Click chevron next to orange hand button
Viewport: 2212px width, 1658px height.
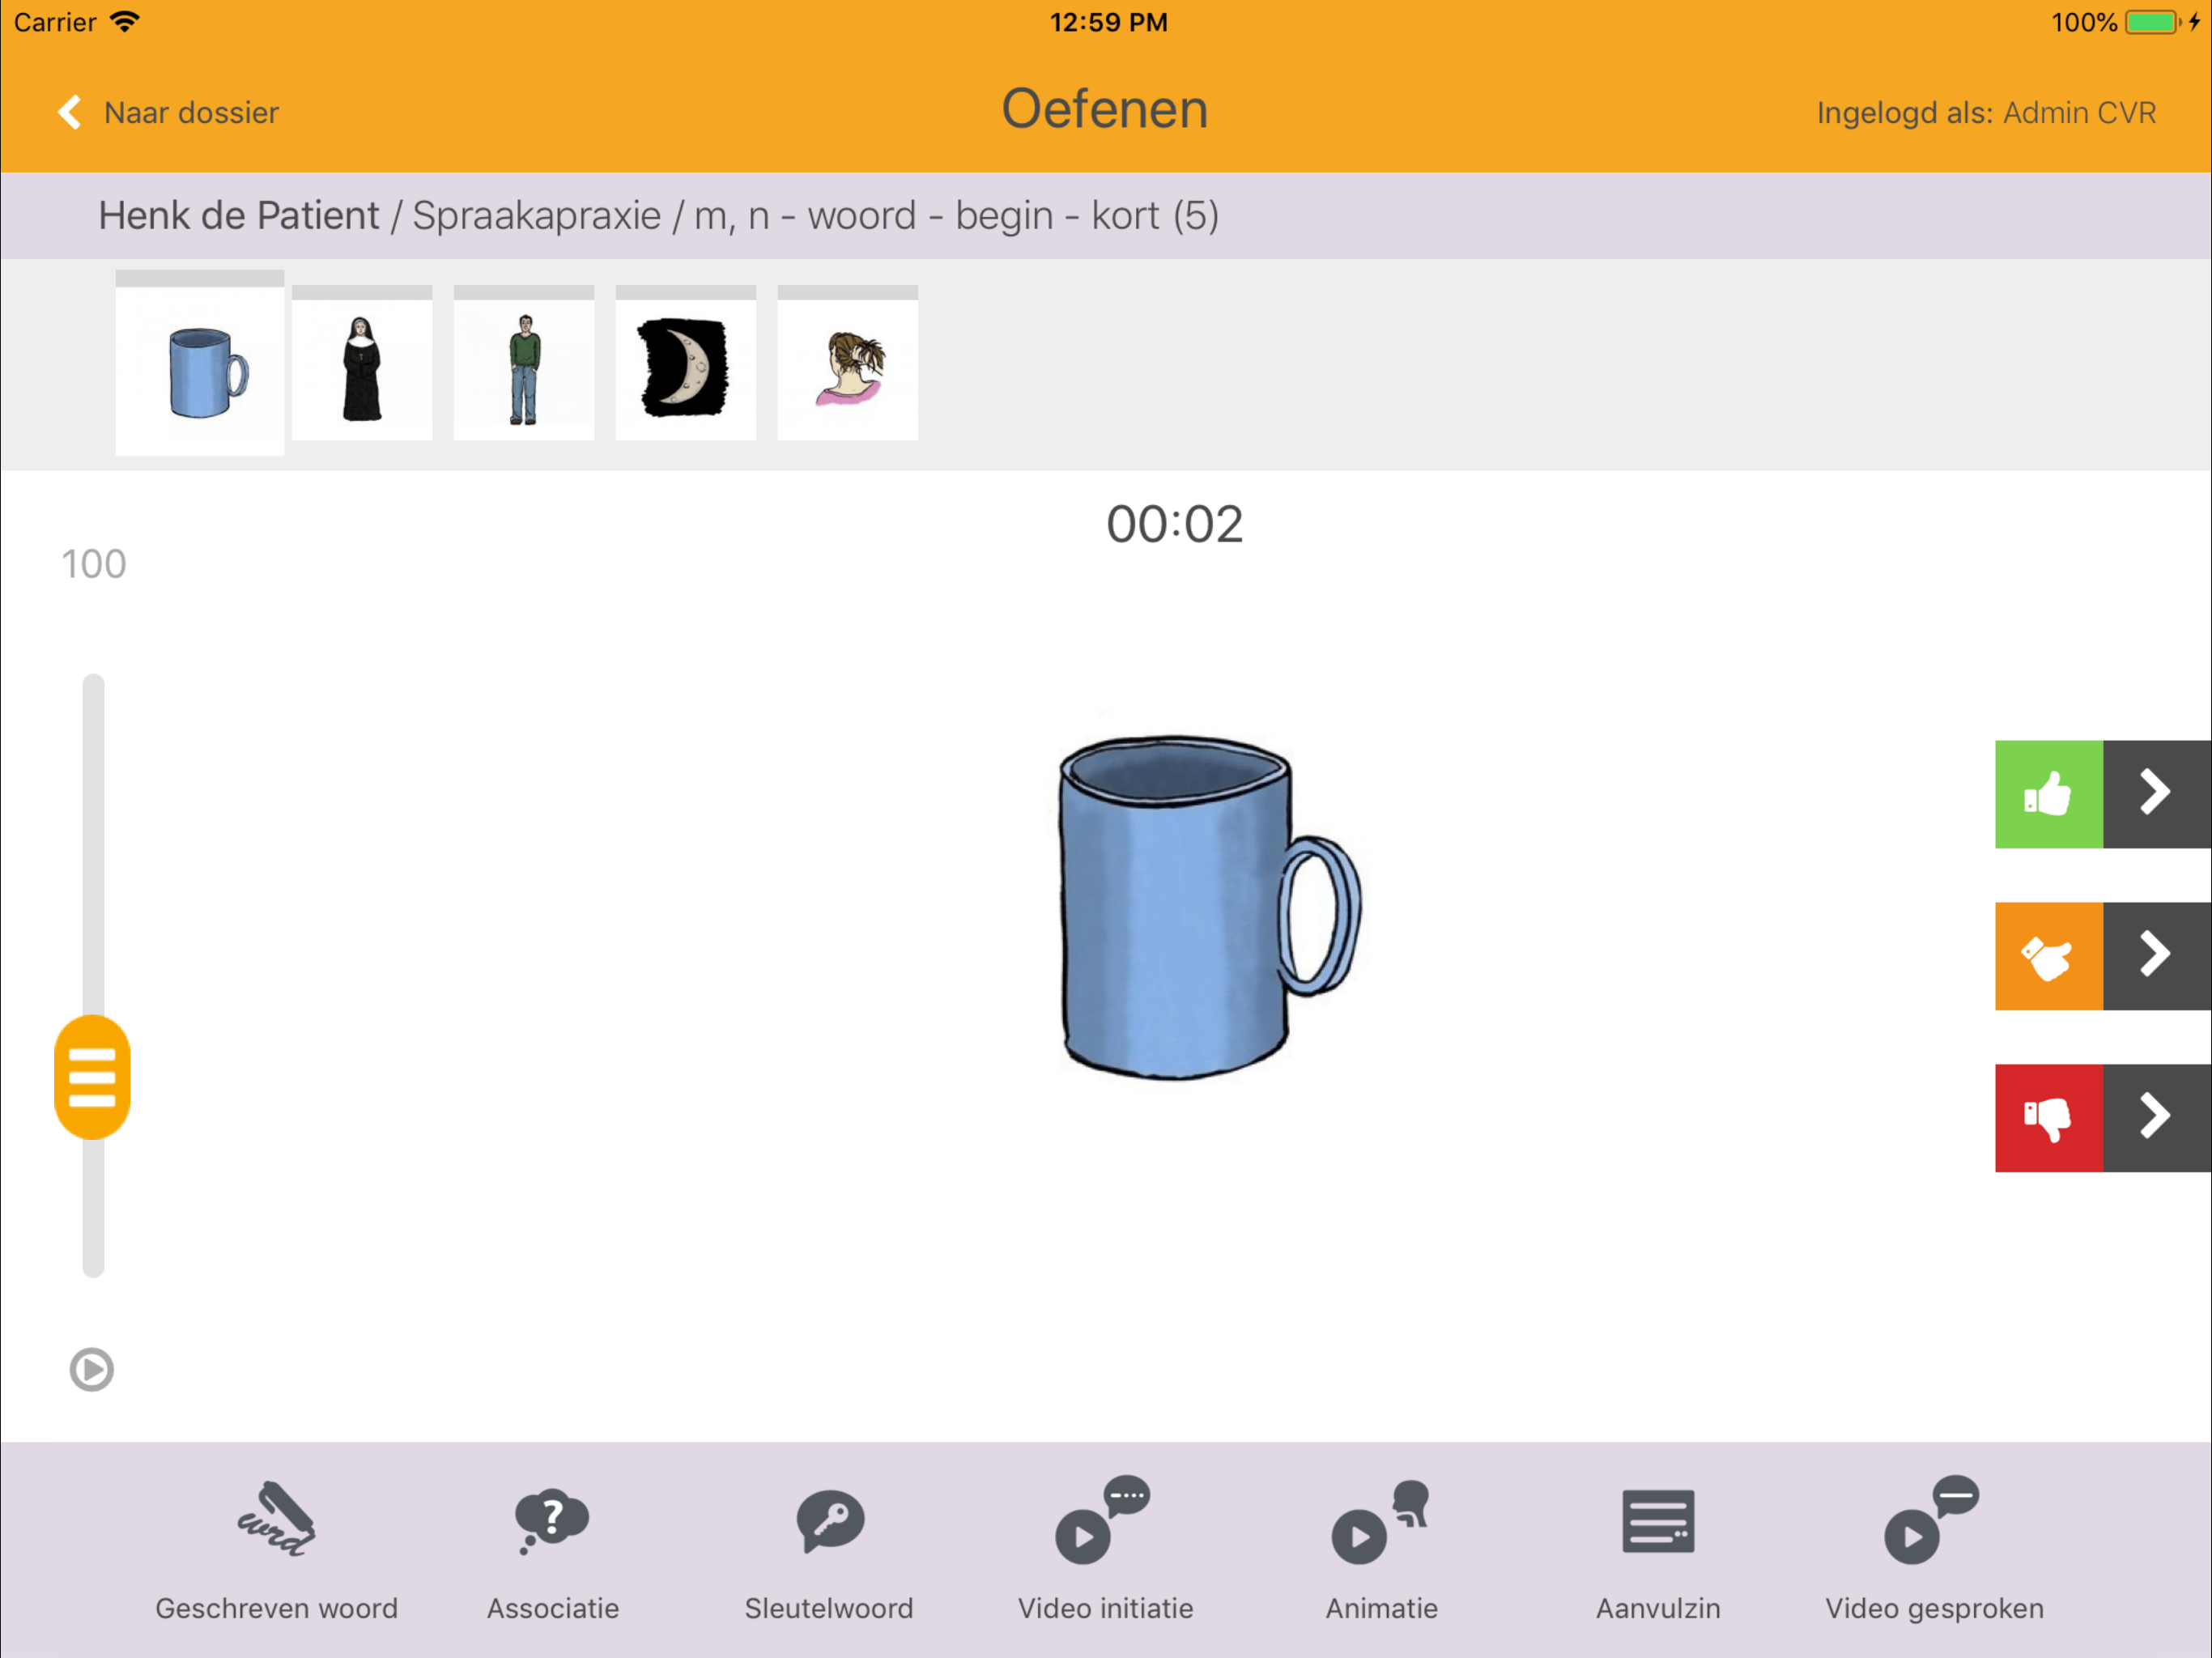tap(2156, 956)
